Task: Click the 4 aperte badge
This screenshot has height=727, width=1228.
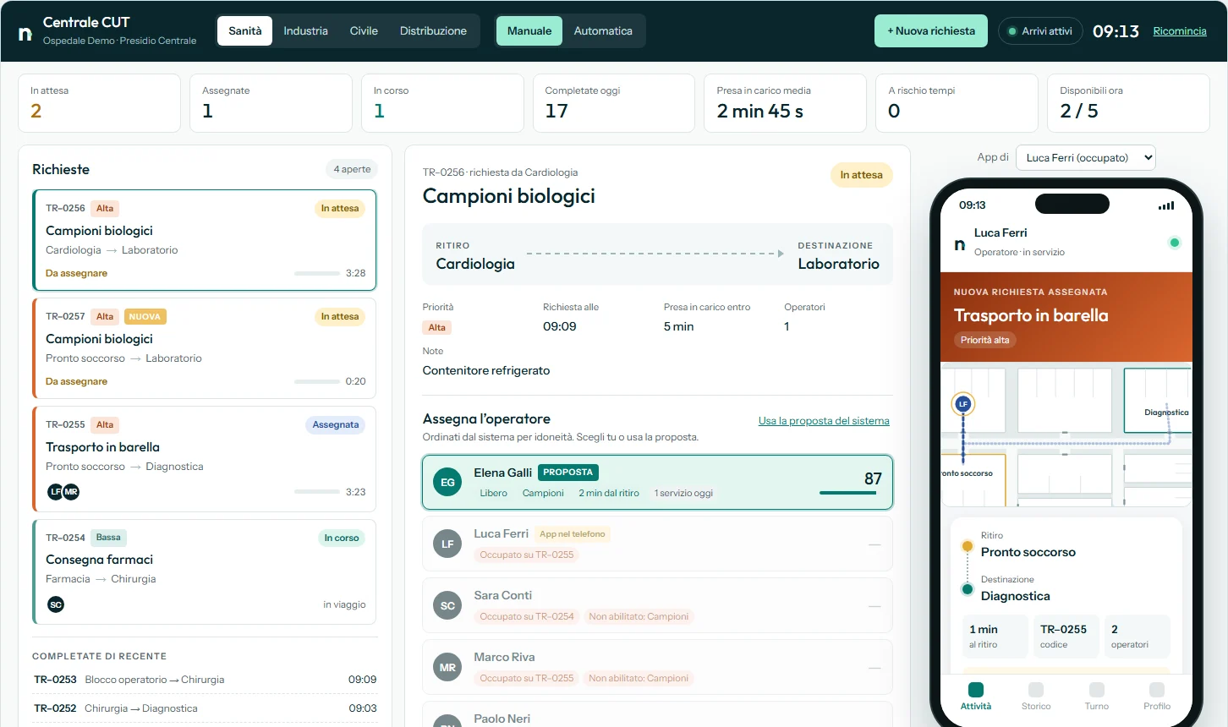Action: (352, 169)
